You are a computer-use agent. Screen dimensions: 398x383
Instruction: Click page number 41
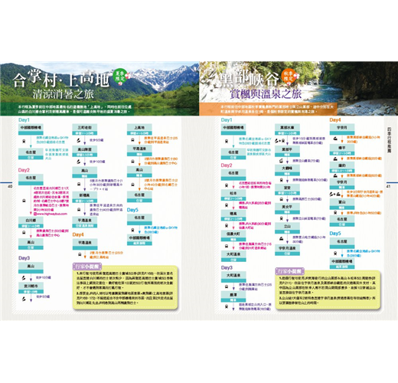pos(388,186)
